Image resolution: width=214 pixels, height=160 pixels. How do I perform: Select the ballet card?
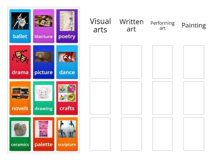[x=20, y=25]
